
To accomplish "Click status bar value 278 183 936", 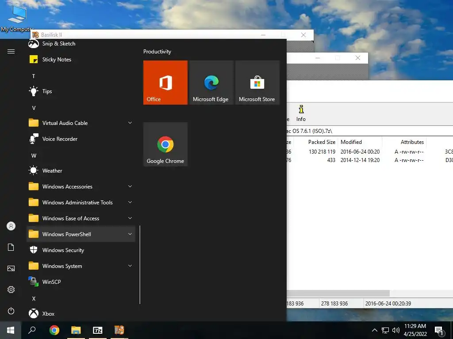I will [x=334, y=303].
